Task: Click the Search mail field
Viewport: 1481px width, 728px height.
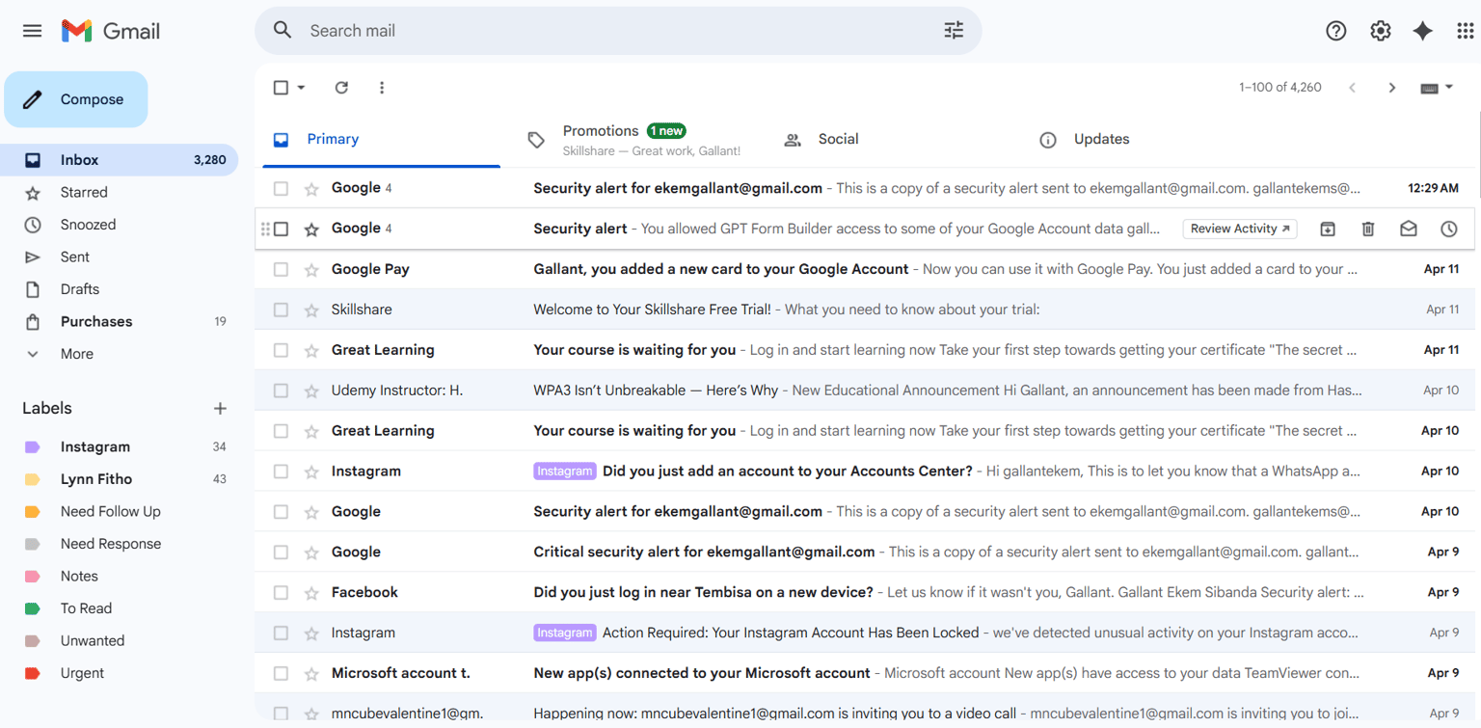Action: [617, 31]
